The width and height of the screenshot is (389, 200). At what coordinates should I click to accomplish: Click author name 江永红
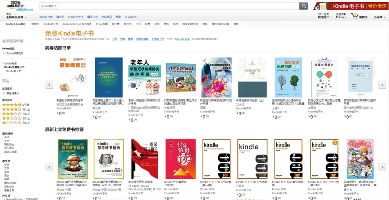(240, 105)
